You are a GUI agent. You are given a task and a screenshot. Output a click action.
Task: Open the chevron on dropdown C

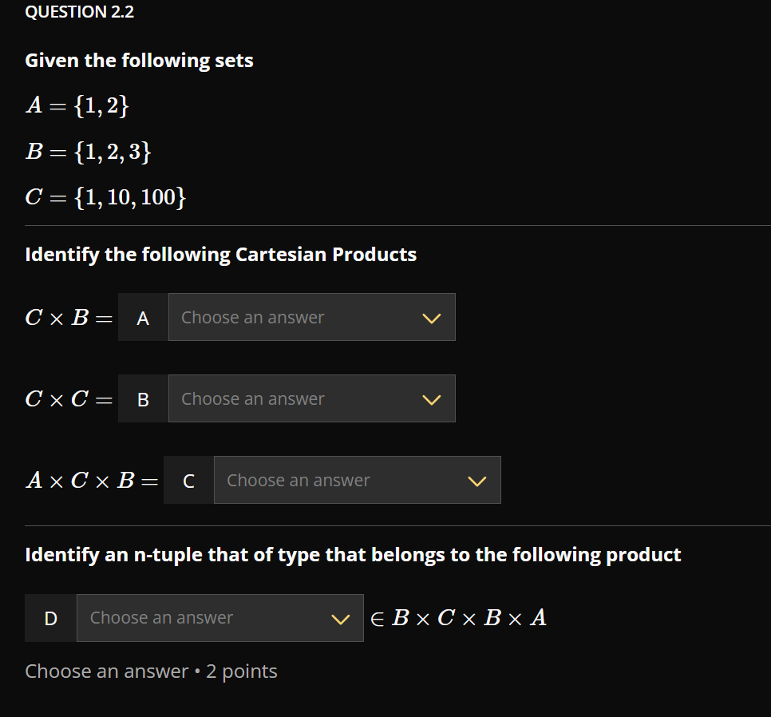pyautogui.click(x=476, y=480)
